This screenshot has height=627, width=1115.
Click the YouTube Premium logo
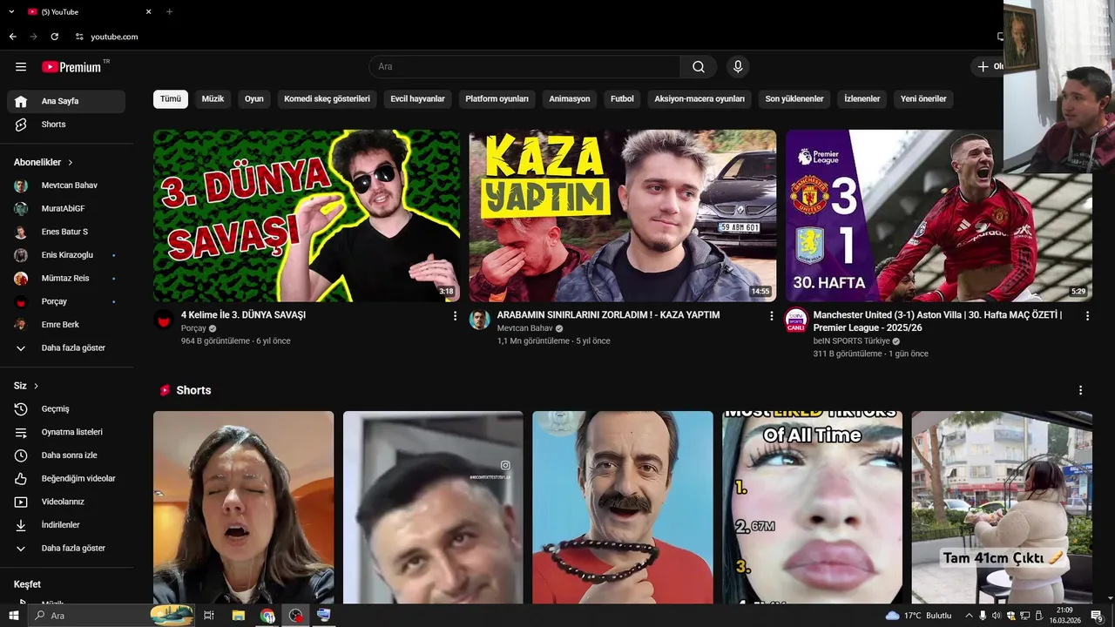click(71, 67)
